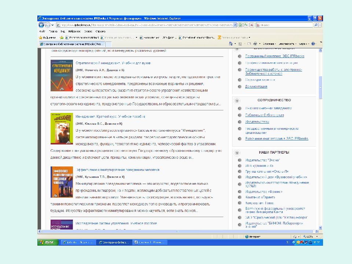Open the Страница toolbar menu

269,44
